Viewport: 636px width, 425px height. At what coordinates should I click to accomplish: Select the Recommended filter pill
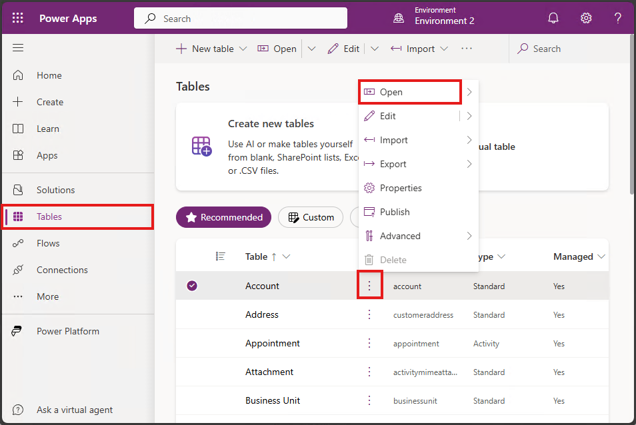tap(223, 218)
